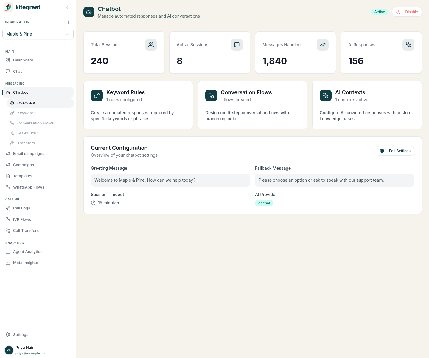
Task: Click the Keyword Rules key icon
Action: pyautogui.click(x=97, y=95)
